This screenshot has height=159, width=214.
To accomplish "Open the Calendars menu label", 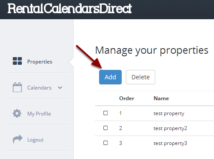I will coord(39,88).
